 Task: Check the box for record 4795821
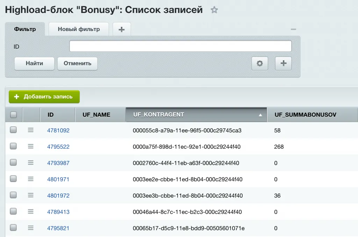pos(13,228)
